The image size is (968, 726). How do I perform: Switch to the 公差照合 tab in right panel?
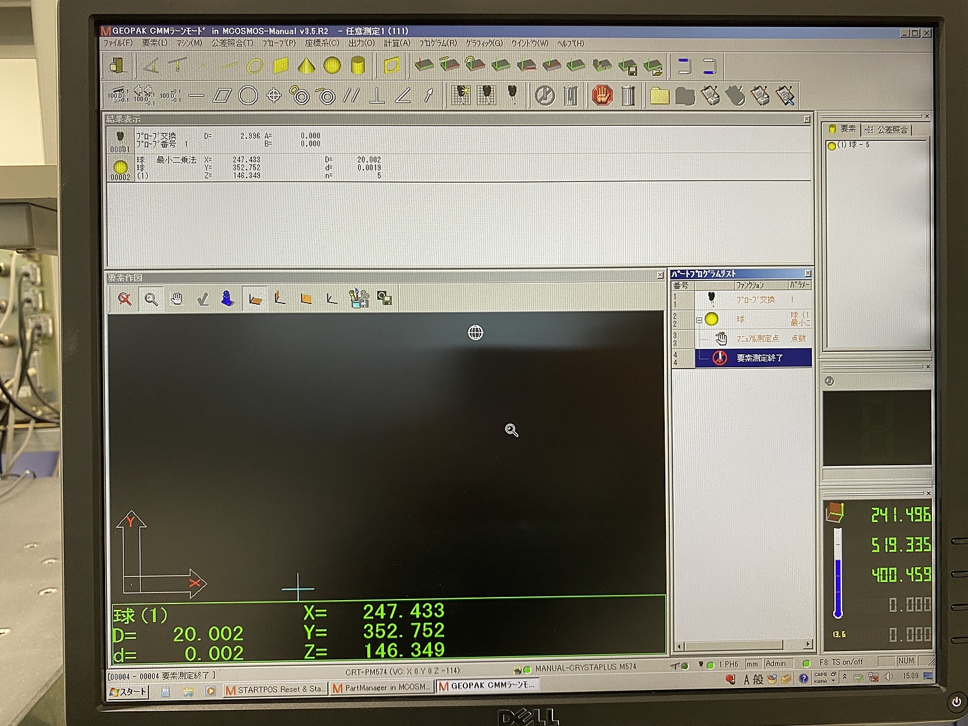point(887,130)
